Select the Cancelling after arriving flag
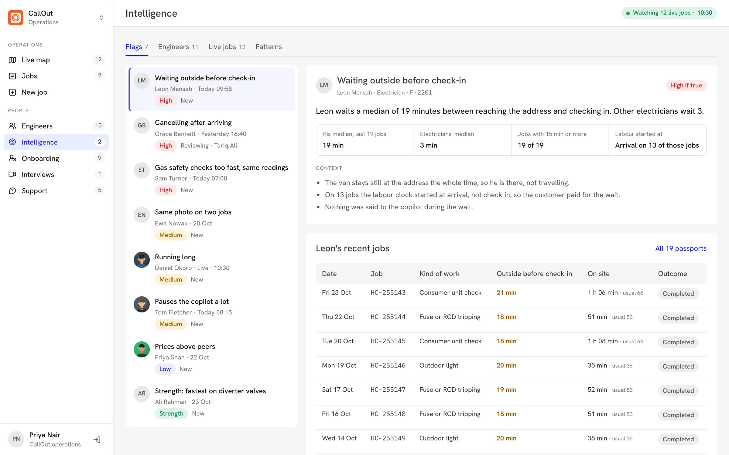Image resolution: width=729 pixels, height=455 pixels. [212, 134]
